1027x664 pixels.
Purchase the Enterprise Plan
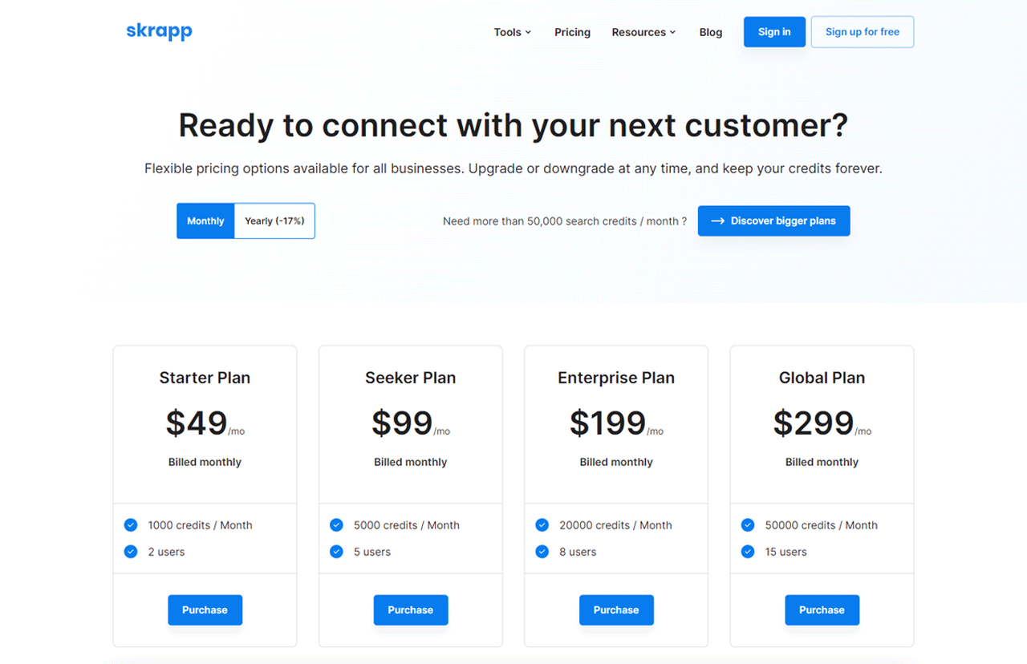[x=615, y=609]
